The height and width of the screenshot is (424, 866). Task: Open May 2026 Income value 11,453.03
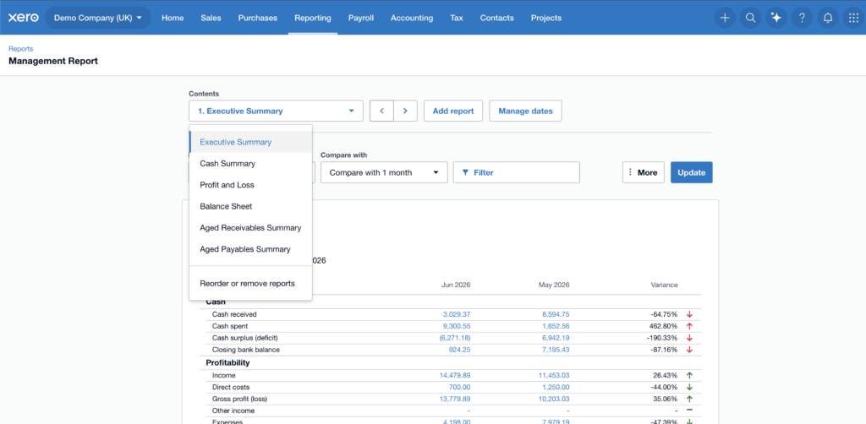click(x=554, y=376)
